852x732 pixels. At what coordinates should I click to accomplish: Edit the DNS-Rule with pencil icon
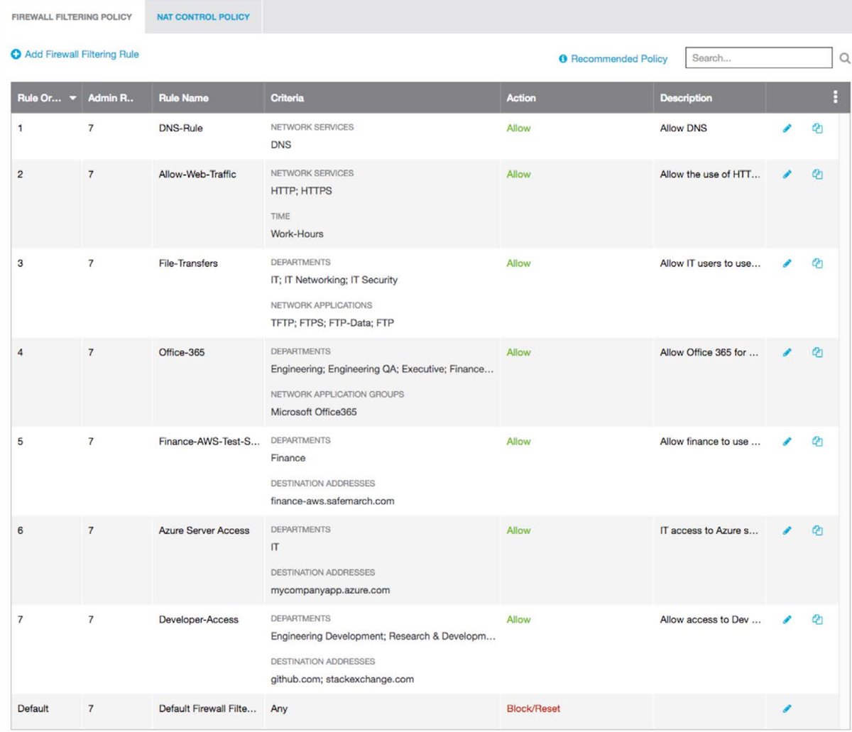coord(787,129)
